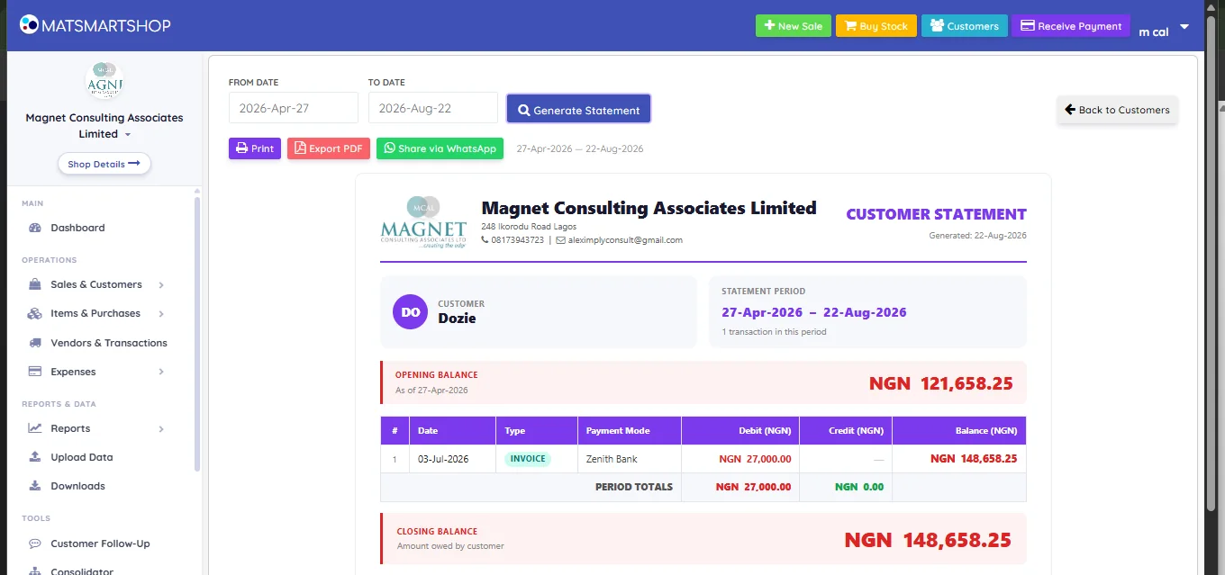The image size is (1225, 575).
Task: Click the sidebar vertical scrollbar
Action: (197, 333)
